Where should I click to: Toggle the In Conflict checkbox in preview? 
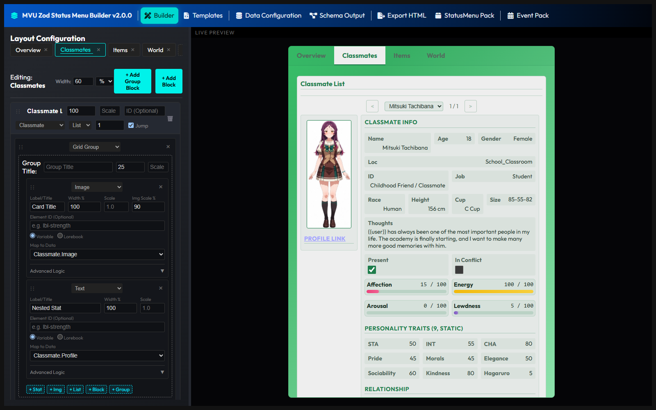point(459,270)
